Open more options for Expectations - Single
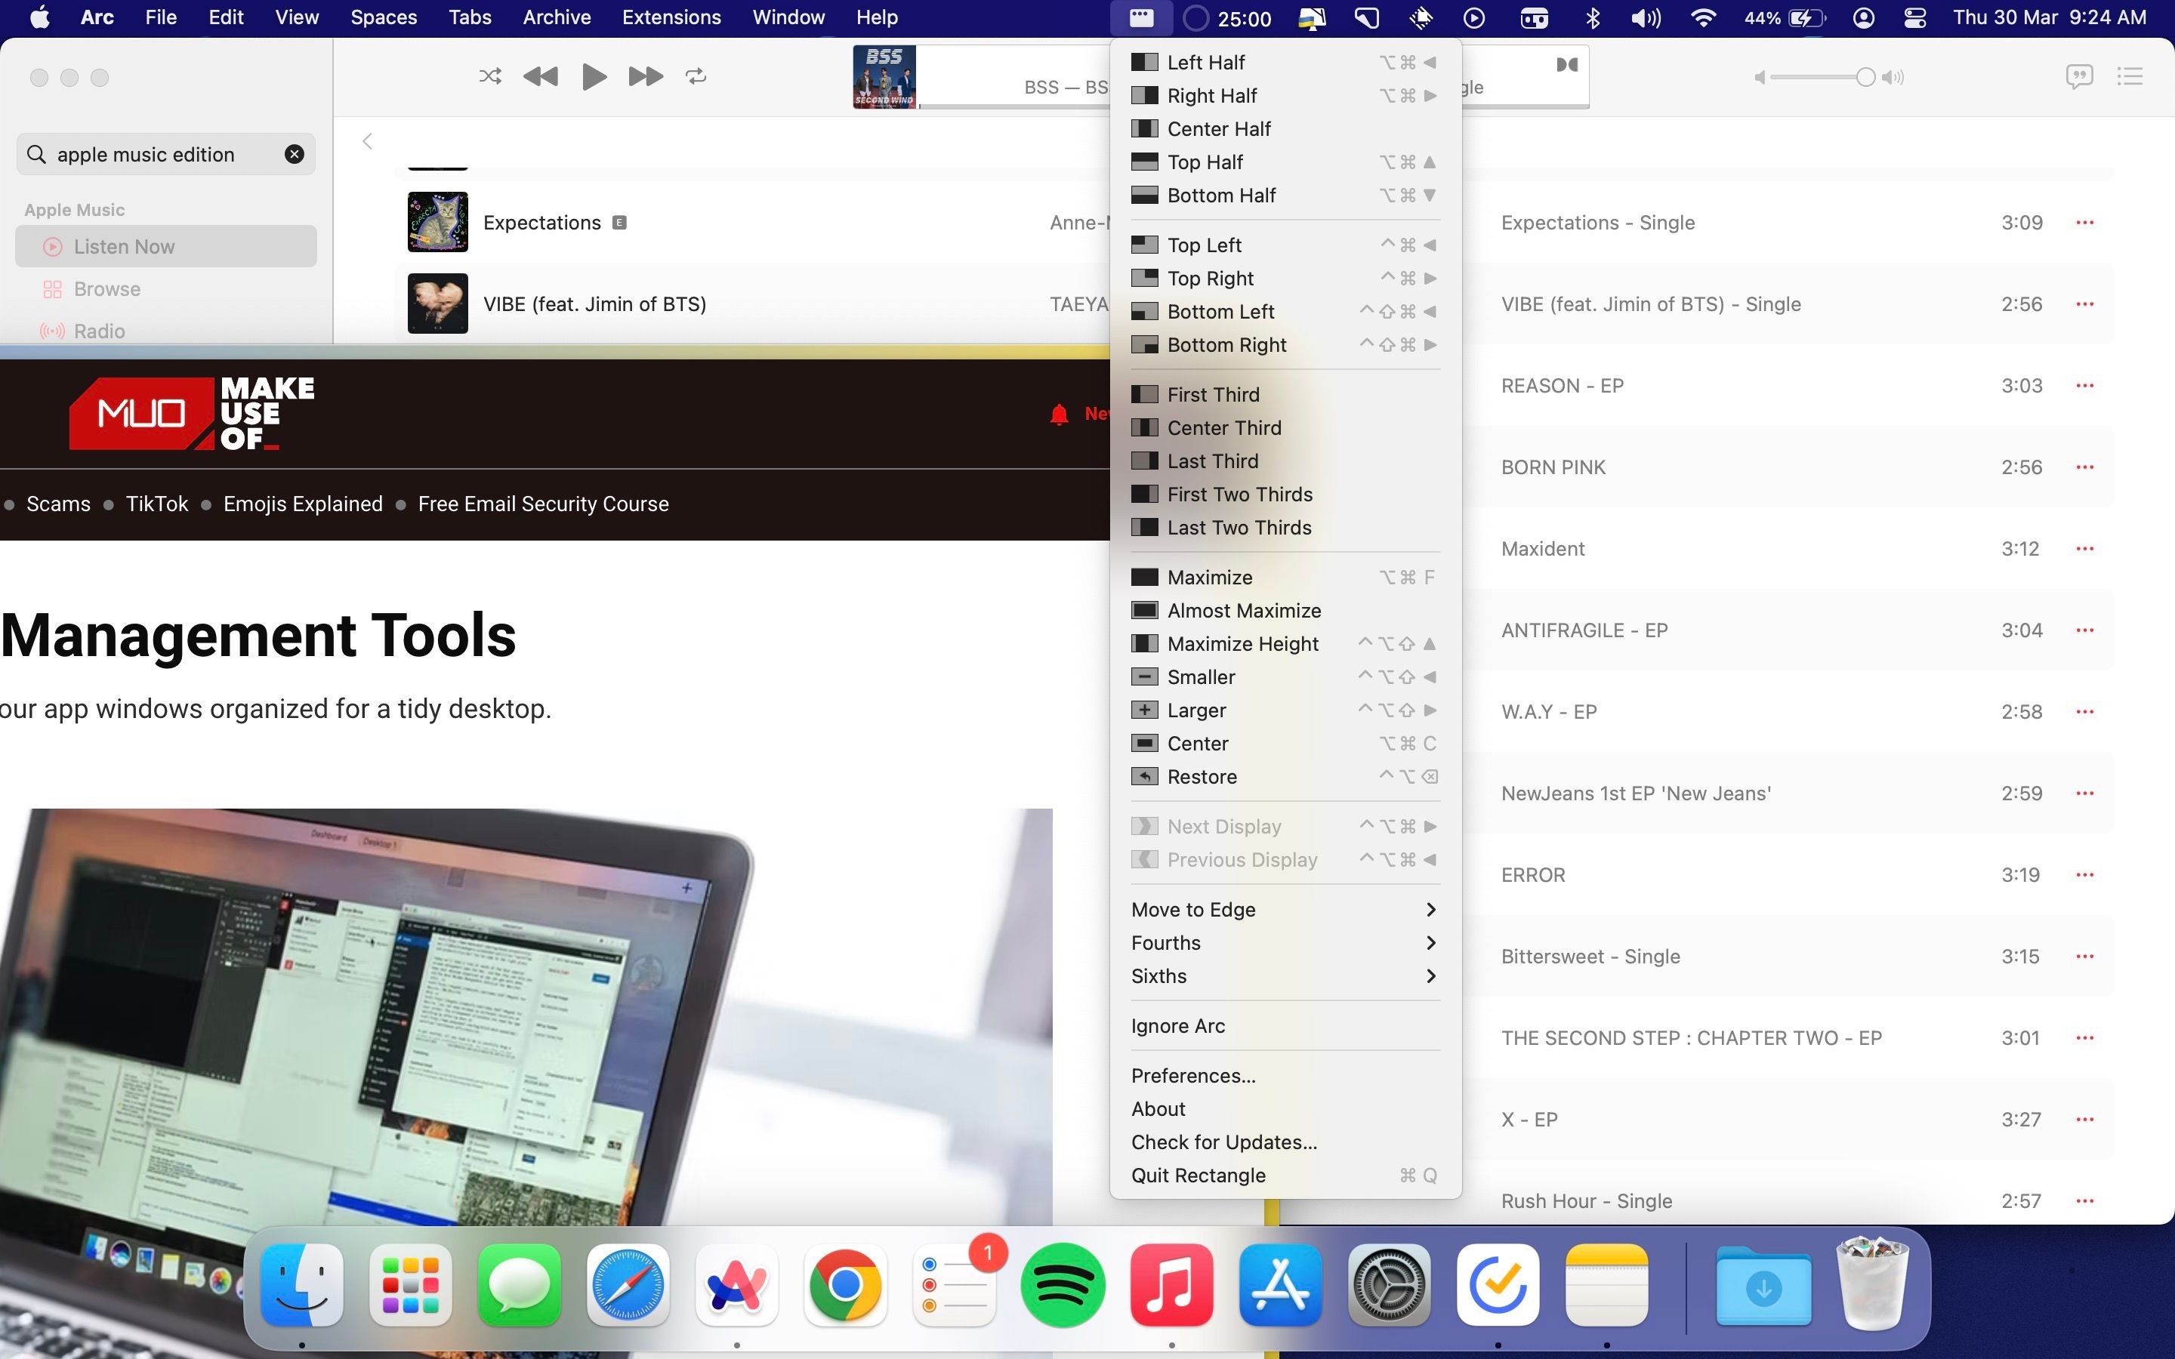The width and height of the screenshot is (2175, 1359). coord(2085,222)
